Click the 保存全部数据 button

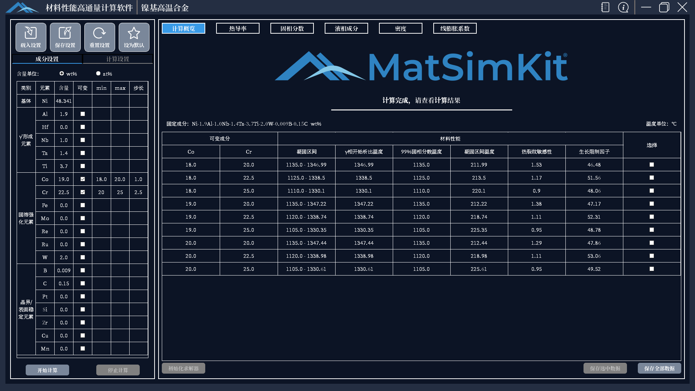click(659, 368)
